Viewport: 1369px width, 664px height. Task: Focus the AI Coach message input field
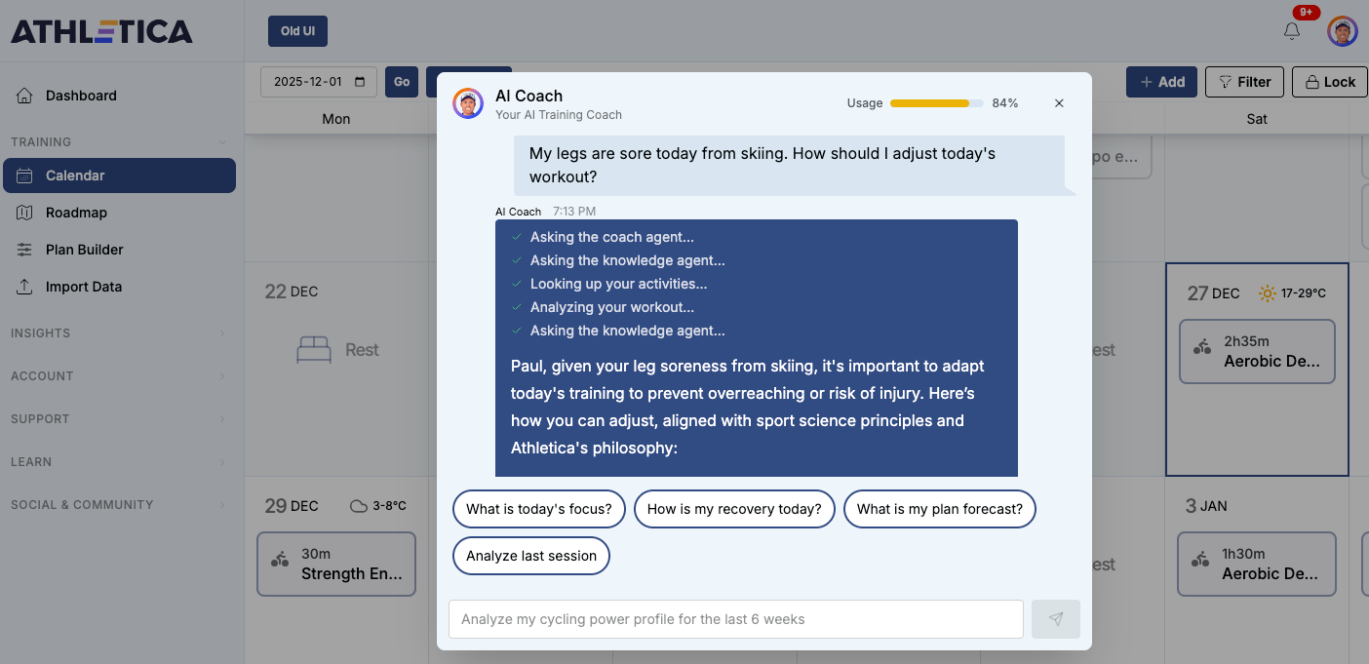tap(736, 619)
